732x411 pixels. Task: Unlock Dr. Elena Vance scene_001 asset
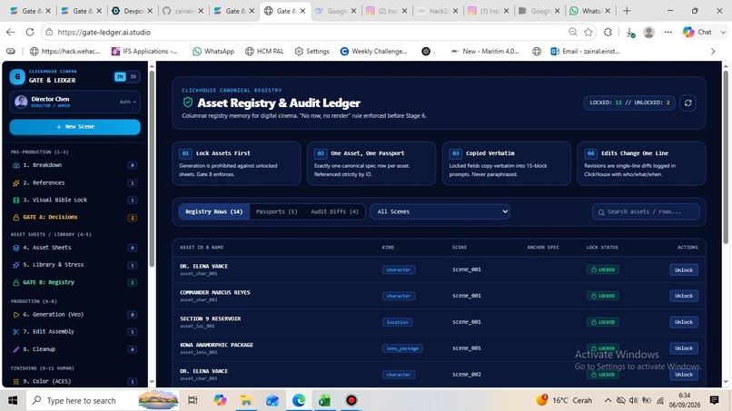tap(684, 270)
